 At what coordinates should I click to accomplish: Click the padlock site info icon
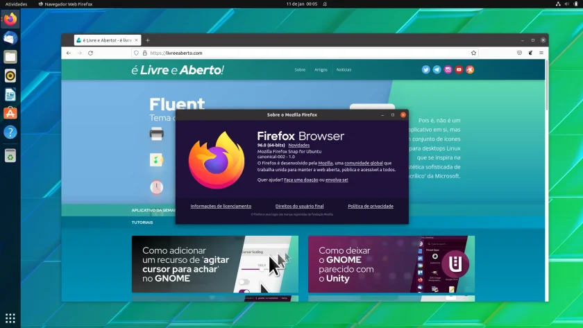tap(145, 53)
